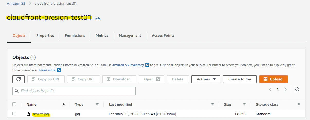This screenshot has height=120, width=310.
Task: Open the Permissions tab
Action: click(75, 35)
